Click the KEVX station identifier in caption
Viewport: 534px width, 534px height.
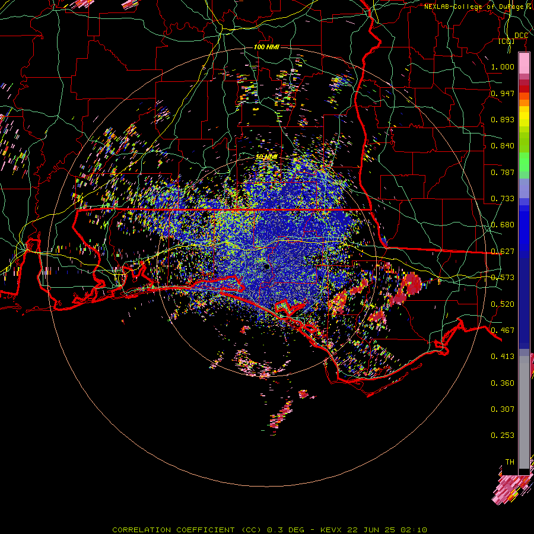pos(332,530)
